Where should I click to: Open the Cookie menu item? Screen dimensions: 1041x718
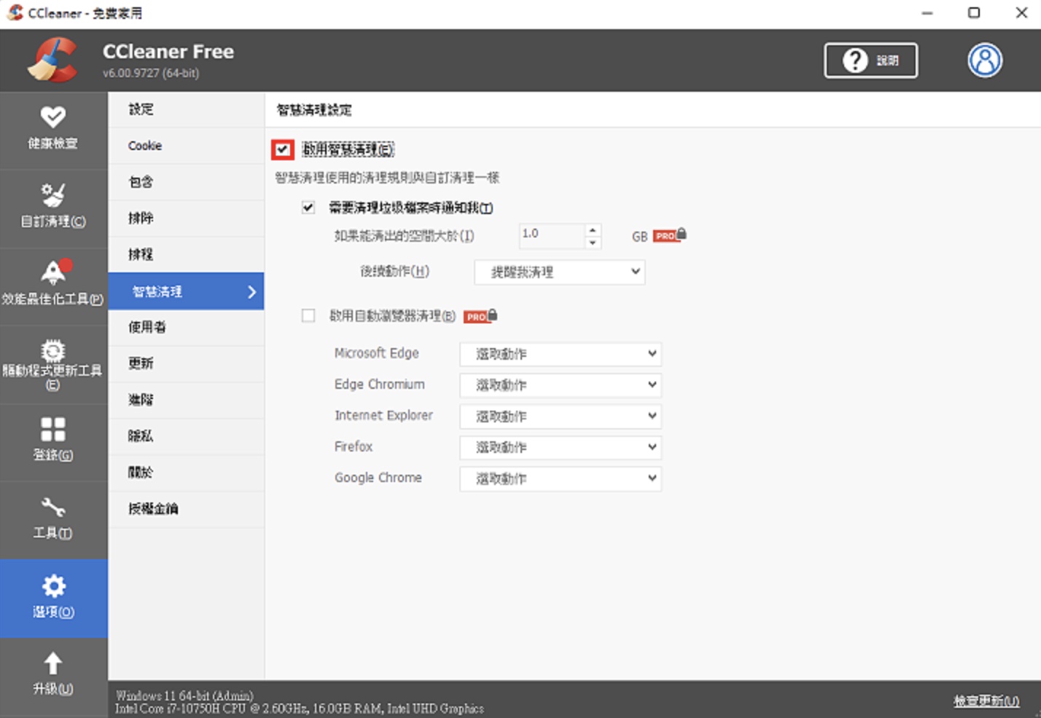(186, 146)
